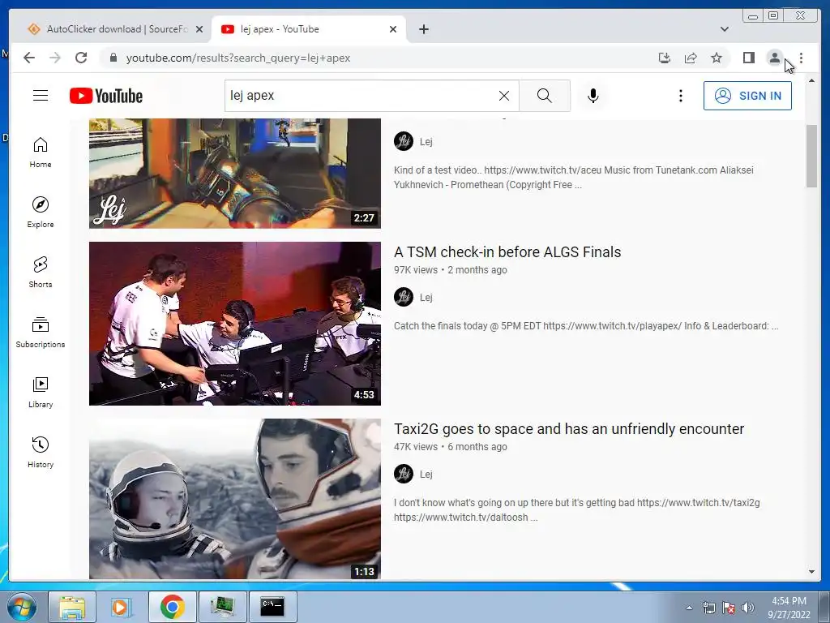Open Windows Media Player taskbar icon
The height and width of the screenshot is (623, 830).
tap(120, 607)
